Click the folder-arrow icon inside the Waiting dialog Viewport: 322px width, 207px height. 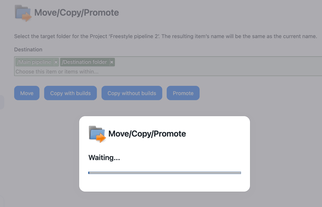pyautogui.click(x=97, y=134)
